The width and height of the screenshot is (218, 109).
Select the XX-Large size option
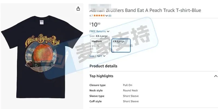(x=121, y=46)
